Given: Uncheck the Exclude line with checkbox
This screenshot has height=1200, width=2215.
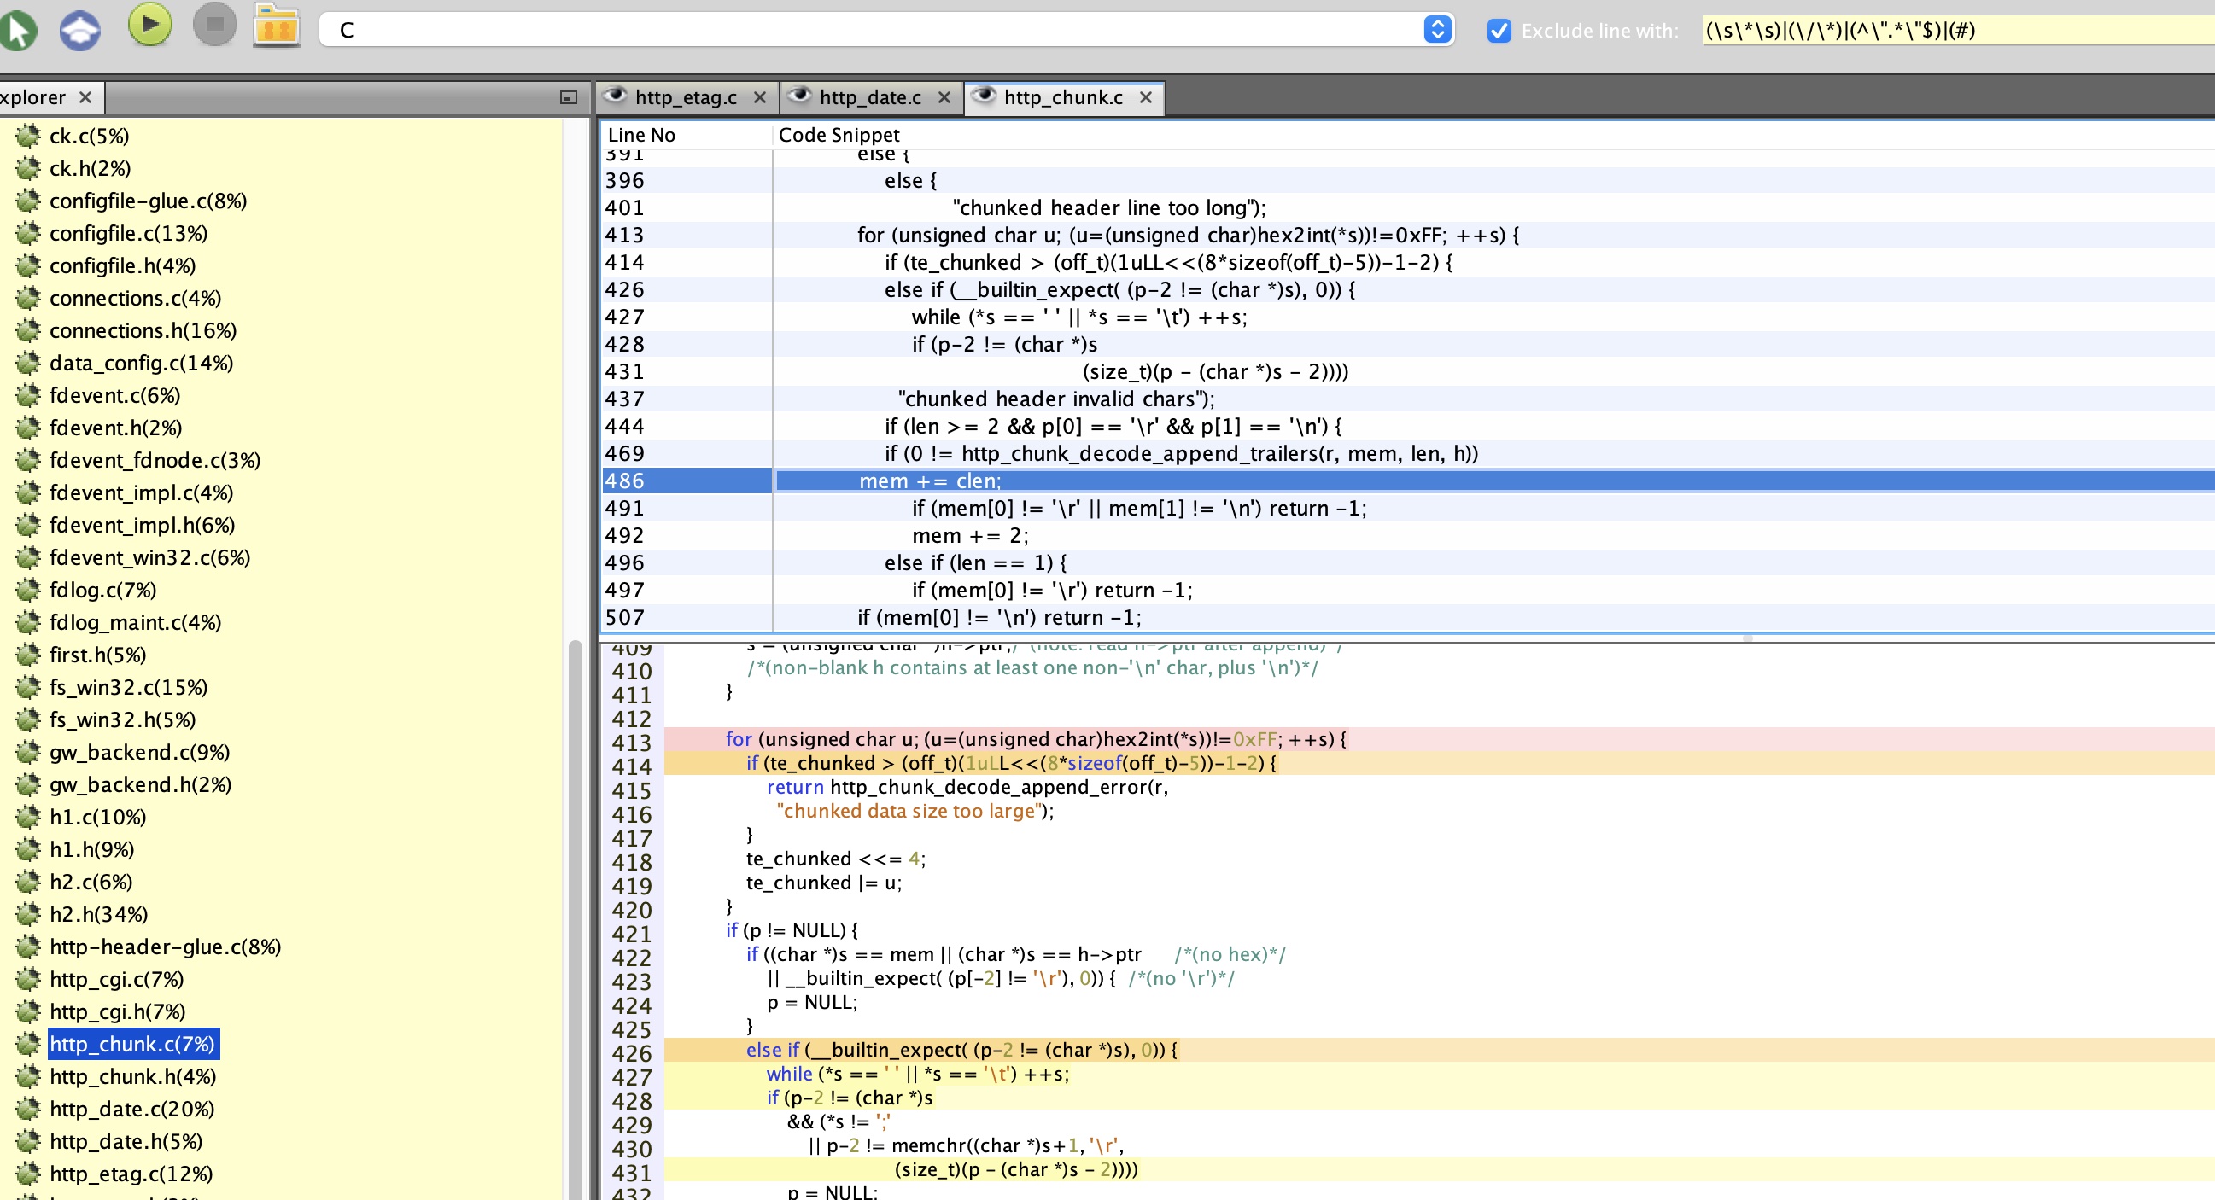Looking at the screenshot, I should [x=1499, y=31].
